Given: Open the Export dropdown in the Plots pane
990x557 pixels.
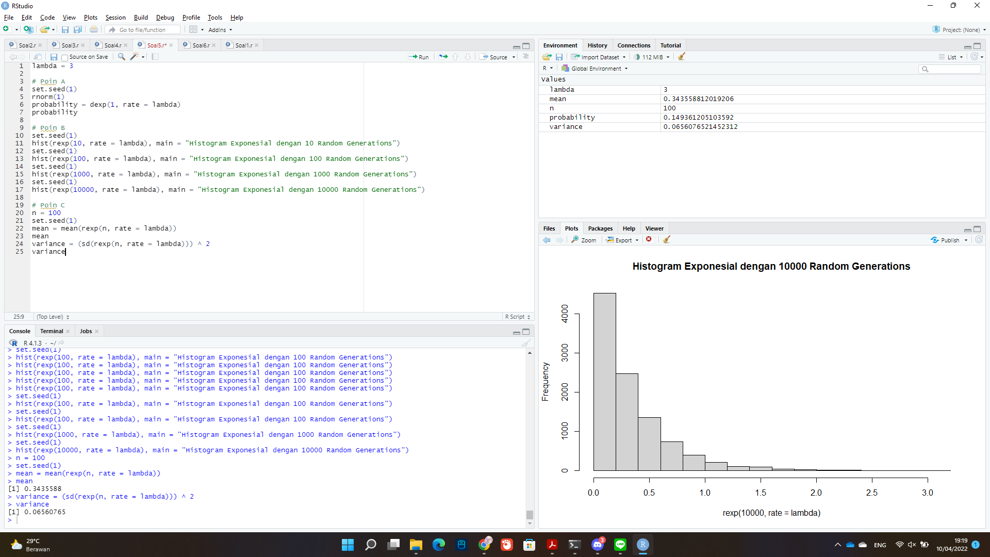Looking at the screenshot, I should click(x=622, y=240).
